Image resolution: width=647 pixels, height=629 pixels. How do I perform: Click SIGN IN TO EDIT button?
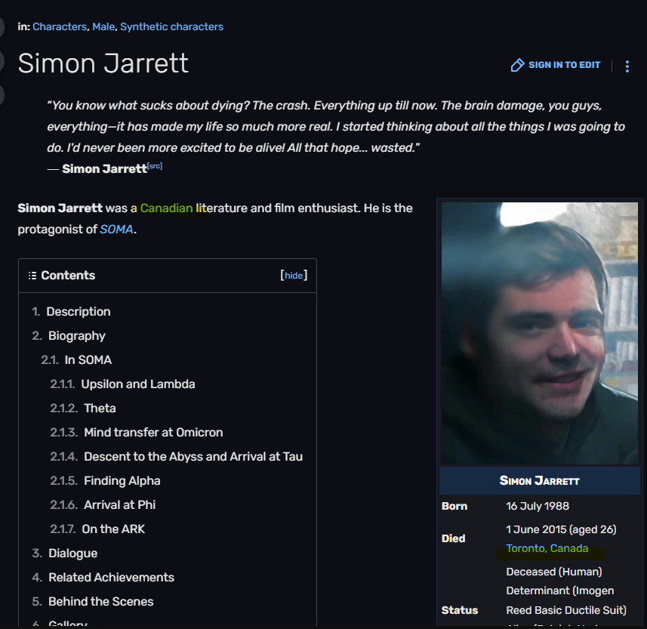[x=564, y=65]
